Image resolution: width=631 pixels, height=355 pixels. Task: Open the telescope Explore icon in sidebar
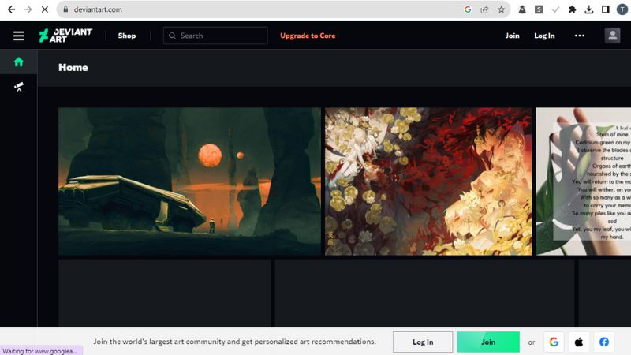[x=18, y=87]
